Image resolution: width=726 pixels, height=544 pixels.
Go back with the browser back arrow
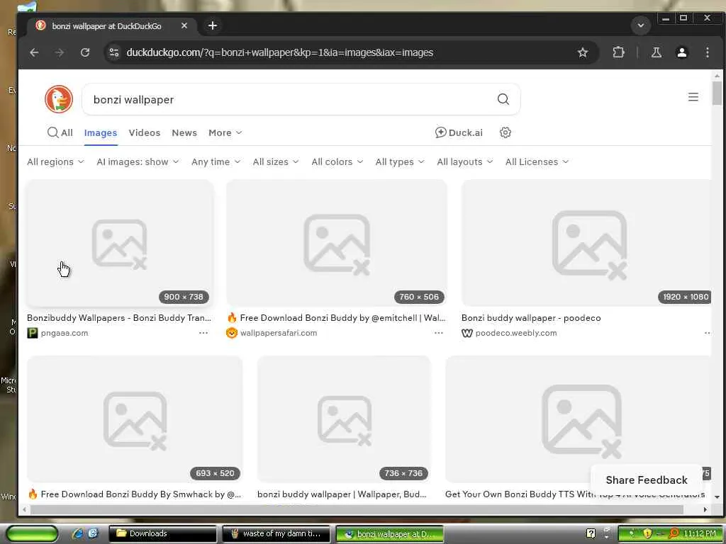34,52
